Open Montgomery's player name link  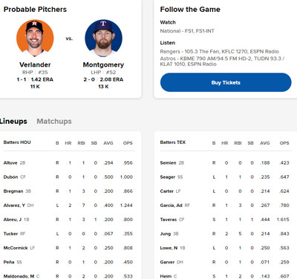pos(103,65)
